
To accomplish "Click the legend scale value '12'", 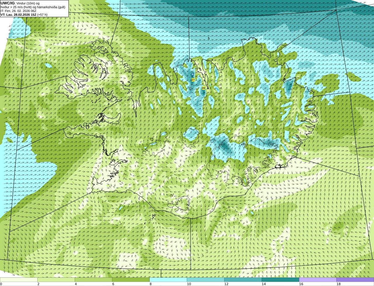I will point(226,284).
